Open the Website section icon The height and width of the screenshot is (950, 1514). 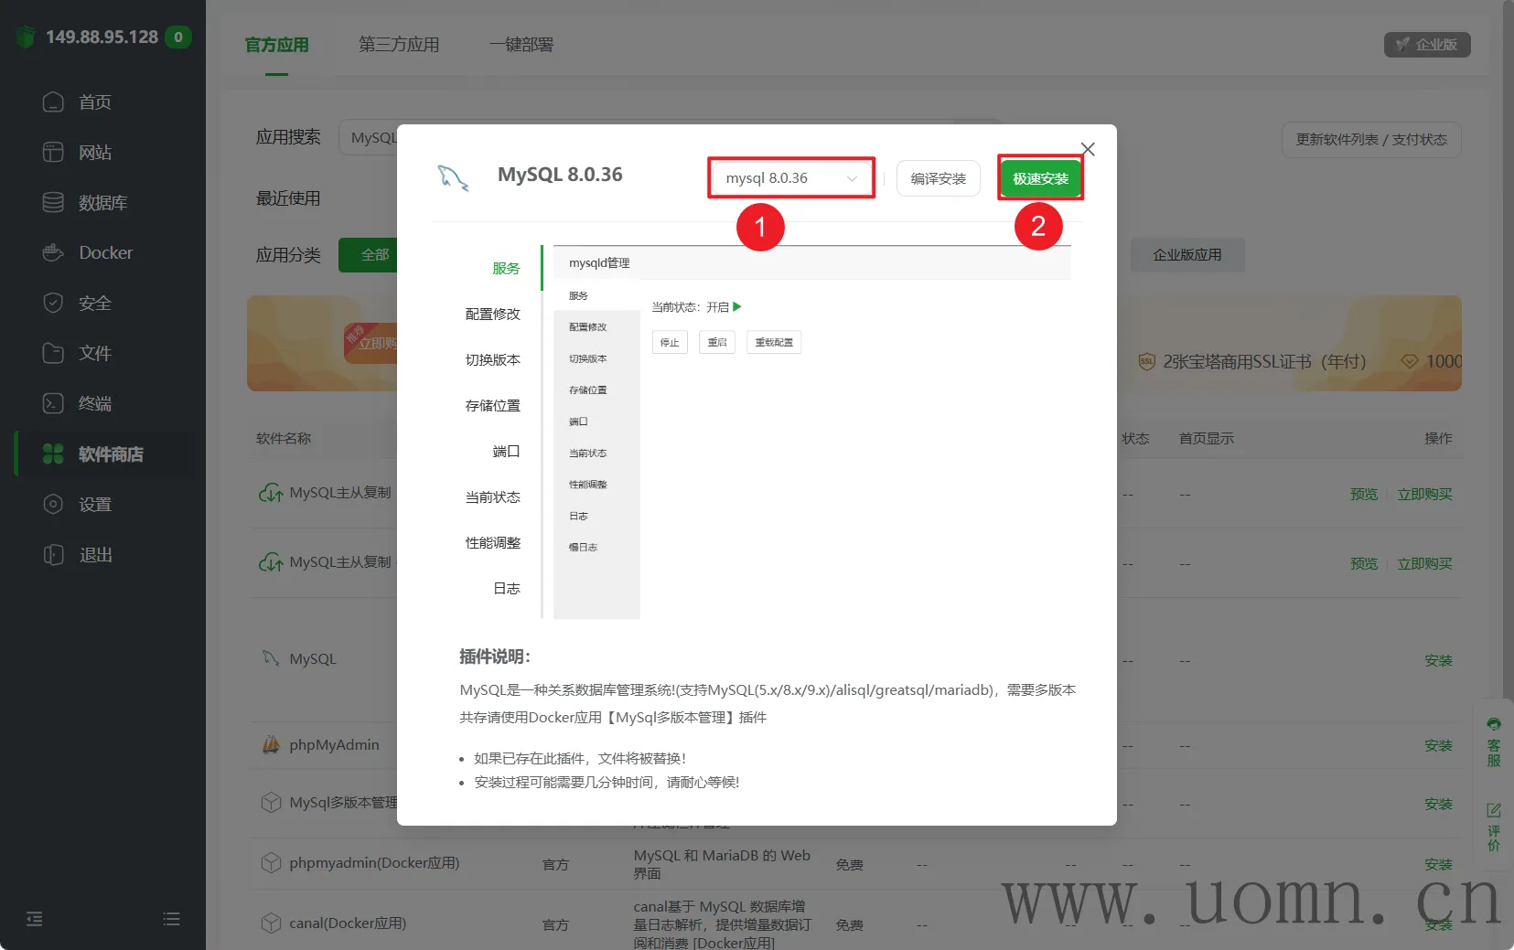(53, 152)
